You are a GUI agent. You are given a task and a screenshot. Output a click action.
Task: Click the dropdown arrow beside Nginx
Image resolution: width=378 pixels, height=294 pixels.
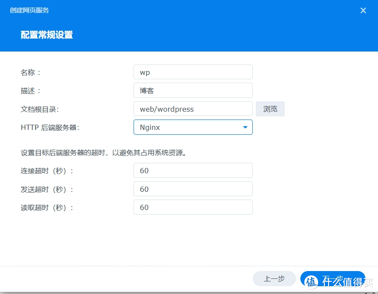tap(245, 127)
